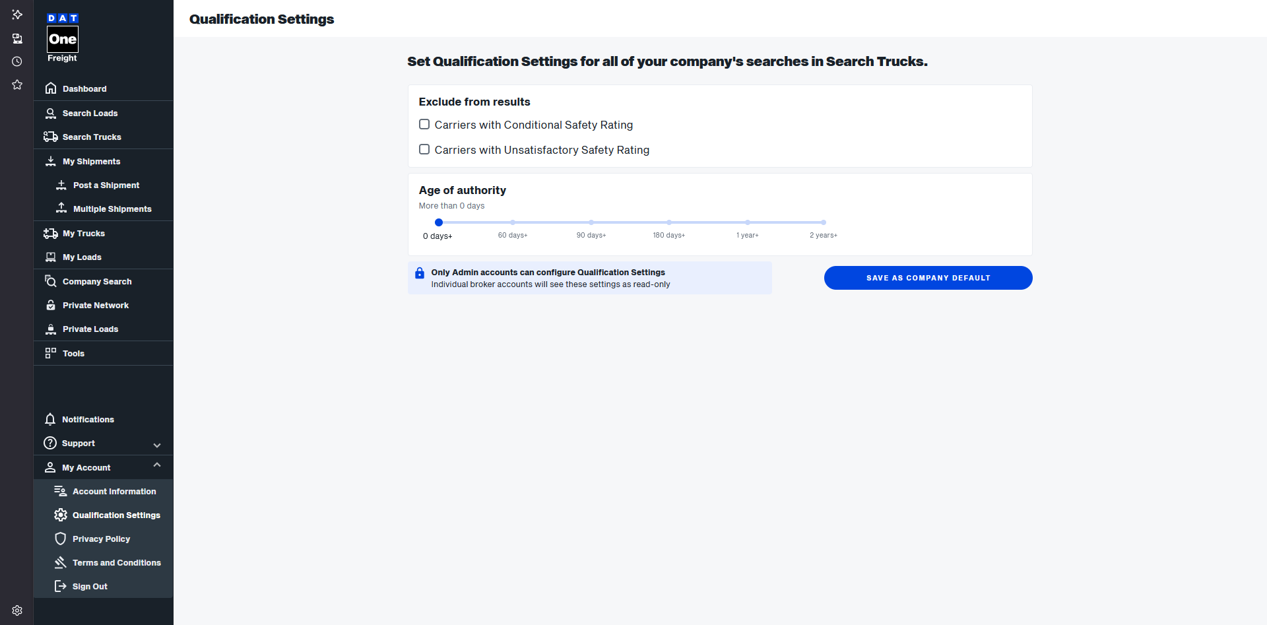
Task: Check Carriers with Conditional Safety Rating
Action: coord(424,124)
